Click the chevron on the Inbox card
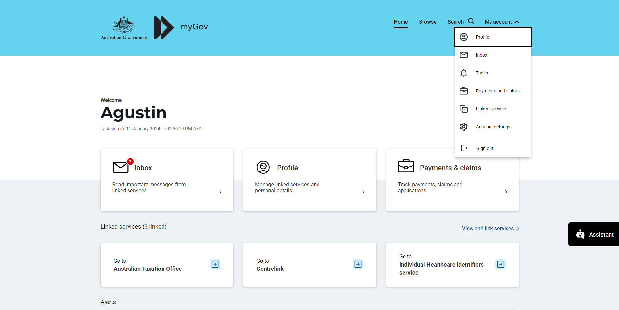 pos(221,192)
